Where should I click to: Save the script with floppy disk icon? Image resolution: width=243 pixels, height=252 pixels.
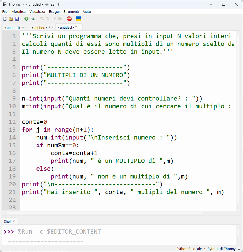pyautogui.click(x=17, y=19)
